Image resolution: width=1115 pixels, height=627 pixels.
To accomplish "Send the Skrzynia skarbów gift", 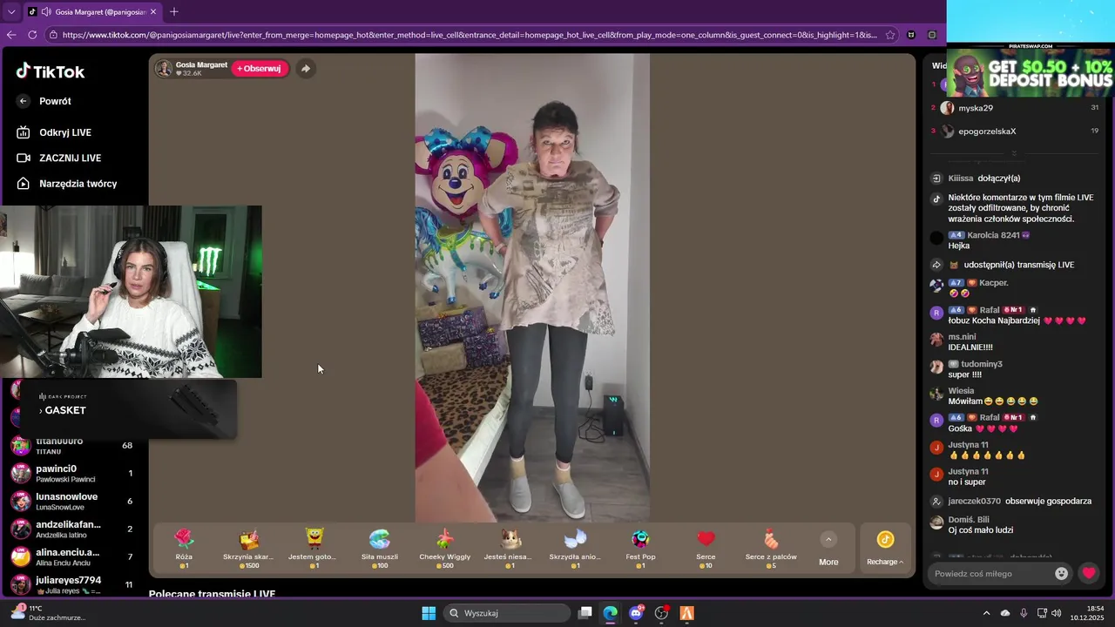I will point(248,549).
